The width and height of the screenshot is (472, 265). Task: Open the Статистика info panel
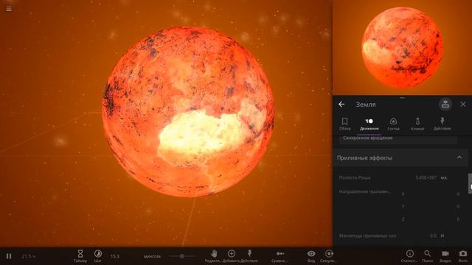[410, 256]
